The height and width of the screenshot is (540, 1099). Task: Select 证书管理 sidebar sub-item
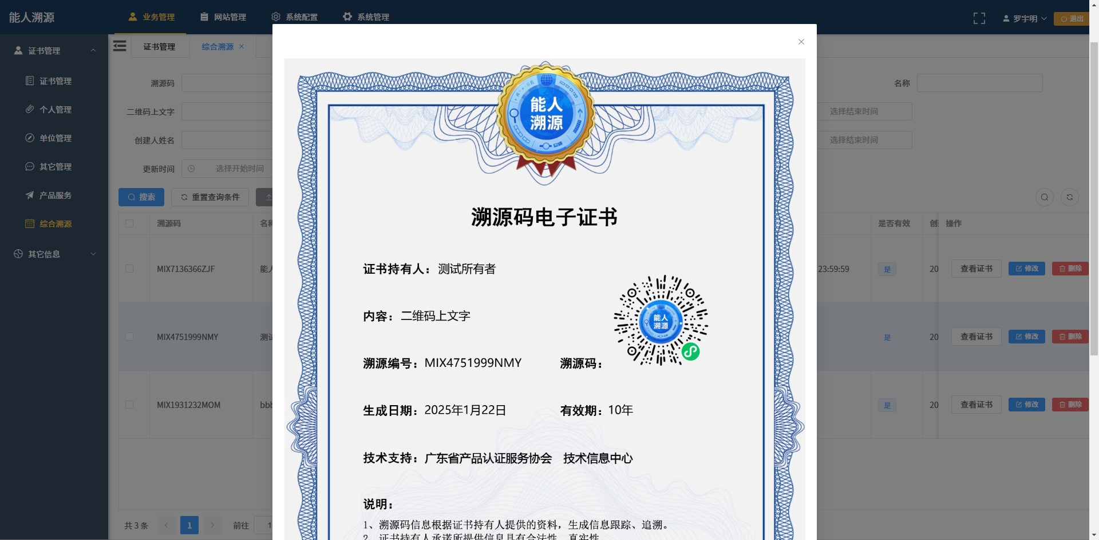click(55, 81)
